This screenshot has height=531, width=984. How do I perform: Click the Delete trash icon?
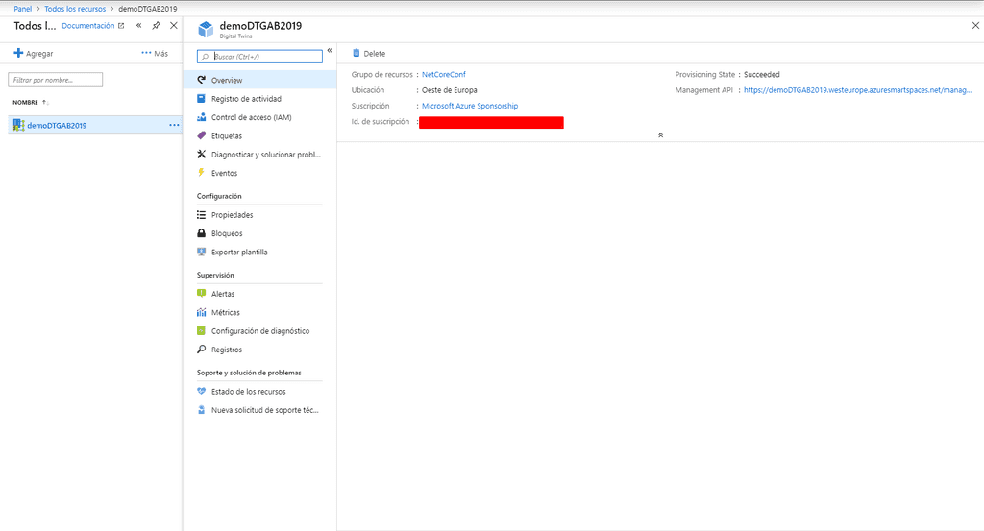pos(357,54)
